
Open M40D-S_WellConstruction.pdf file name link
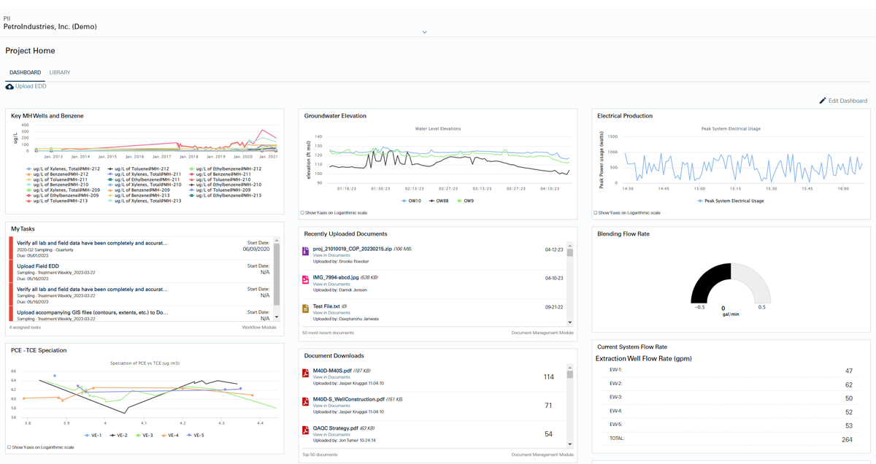click(x=349, y=399)
